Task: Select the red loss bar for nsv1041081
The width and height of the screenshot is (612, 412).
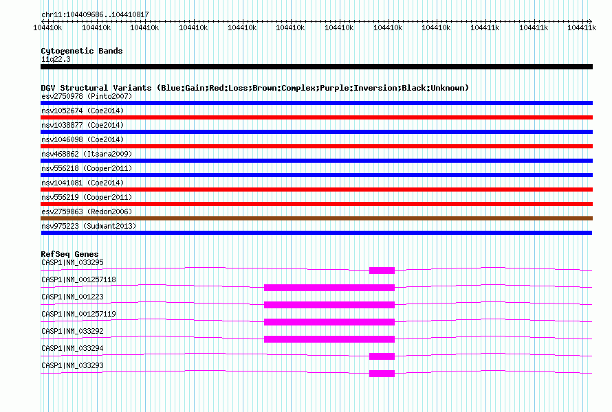Action: click(316, 190)
